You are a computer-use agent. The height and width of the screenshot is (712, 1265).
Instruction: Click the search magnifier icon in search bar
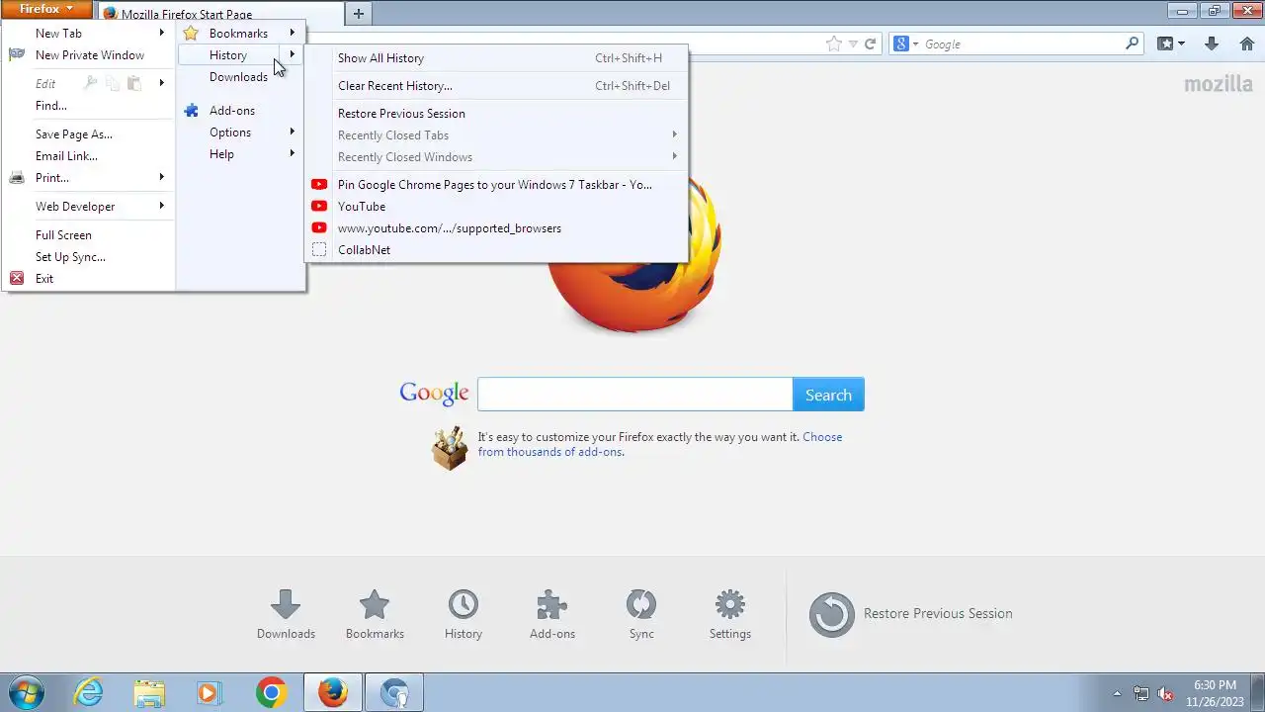pos(1132,44)
